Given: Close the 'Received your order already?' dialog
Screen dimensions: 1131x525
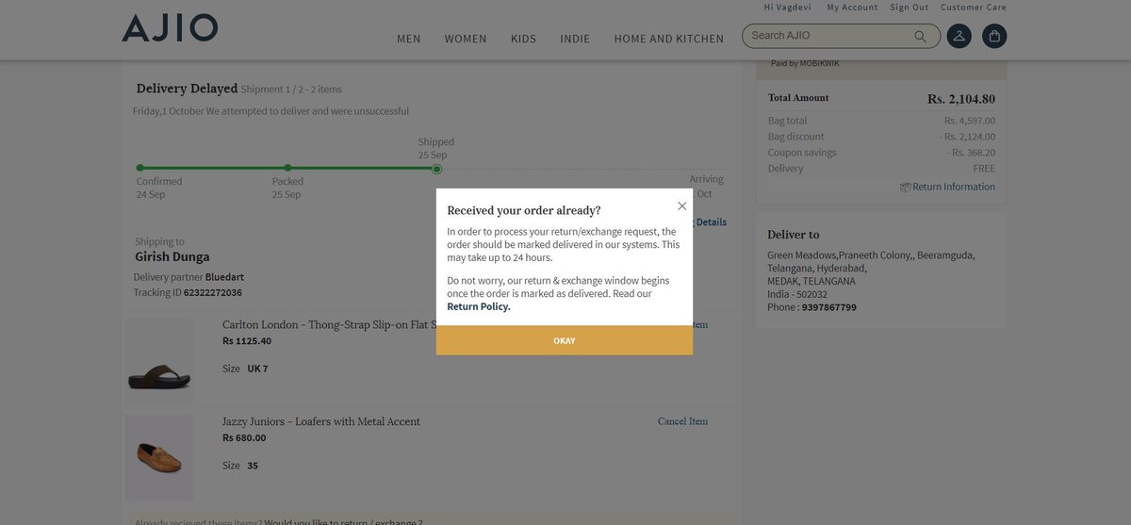Looking at the screenshot, I should coord(681,205).
